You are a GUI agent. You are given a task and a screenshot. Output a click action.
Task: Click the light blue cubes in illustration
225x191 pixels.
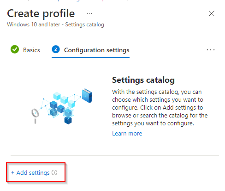tap(64, 99)
